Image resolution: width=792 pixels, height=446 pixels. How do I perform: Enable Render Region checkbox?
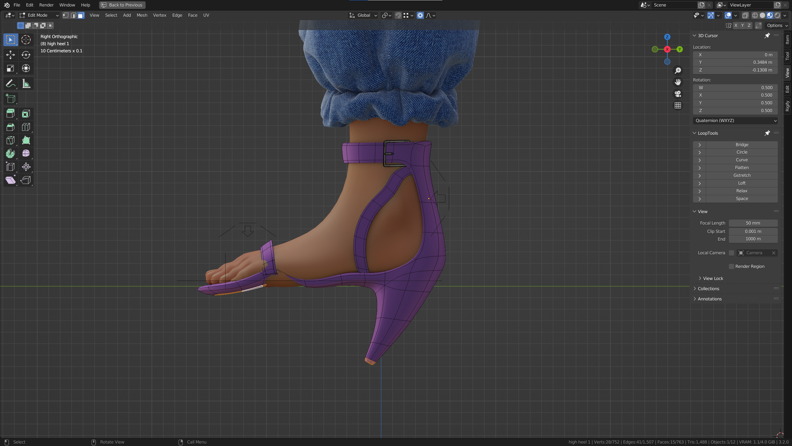point(731,266)
